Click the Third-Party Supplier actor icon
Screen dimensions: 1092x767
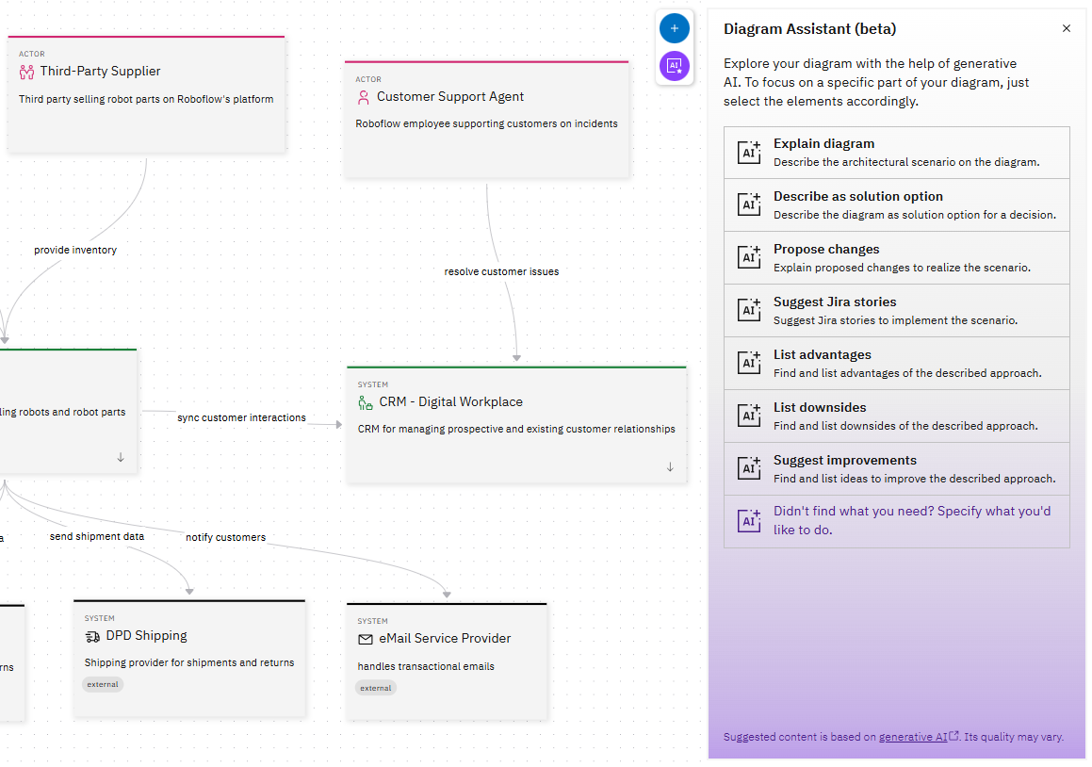(x=26, y=72)
